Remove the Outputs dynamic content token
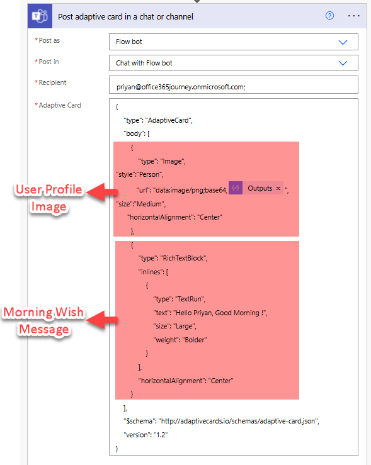This screenshot has height=465, width=371. 278,188
